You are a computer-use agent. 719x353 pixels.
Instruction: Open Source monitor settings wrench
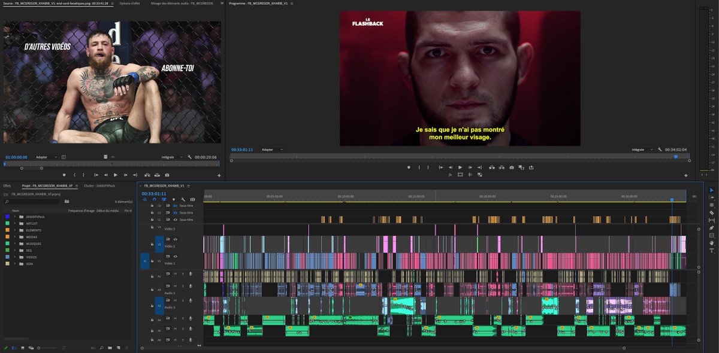pos(189,157)
